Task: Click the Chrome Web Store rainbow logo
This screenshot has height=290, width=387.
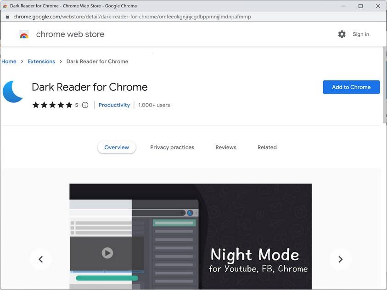Action: (24, 34)
